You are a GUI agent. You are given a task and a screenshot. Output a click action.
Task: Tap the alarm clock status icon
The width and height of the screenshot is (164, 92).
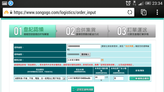tap(128, 3)
